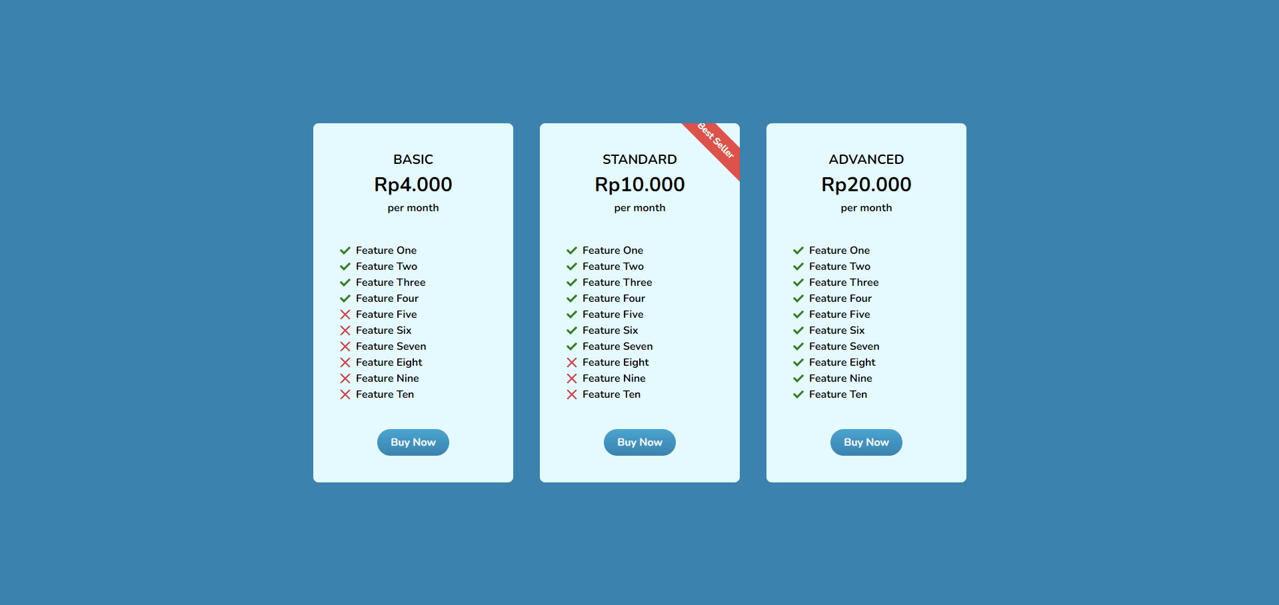The height and width of the screenshot is (605, 1279).
Task: Click Buy Now on the Advanced plan
Action: [866, 442]
